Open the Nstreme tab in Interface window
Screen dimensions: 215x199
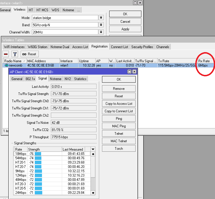click(68, 10)
